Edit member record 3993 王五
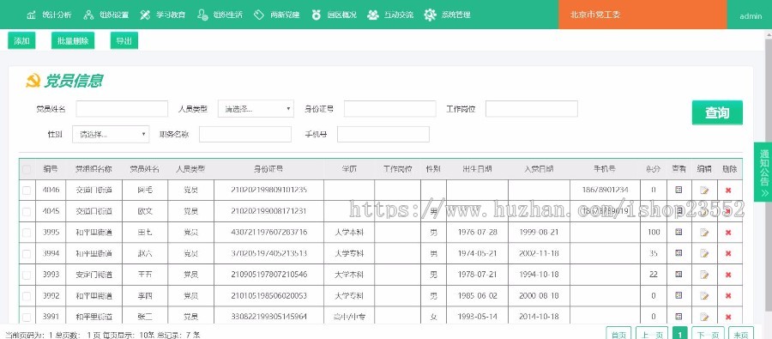The image size is (772, 339). pos(704,275)
